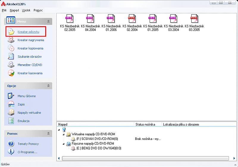
Task: Collapse the Opcje panel section
Action: (x=48, y=86)
